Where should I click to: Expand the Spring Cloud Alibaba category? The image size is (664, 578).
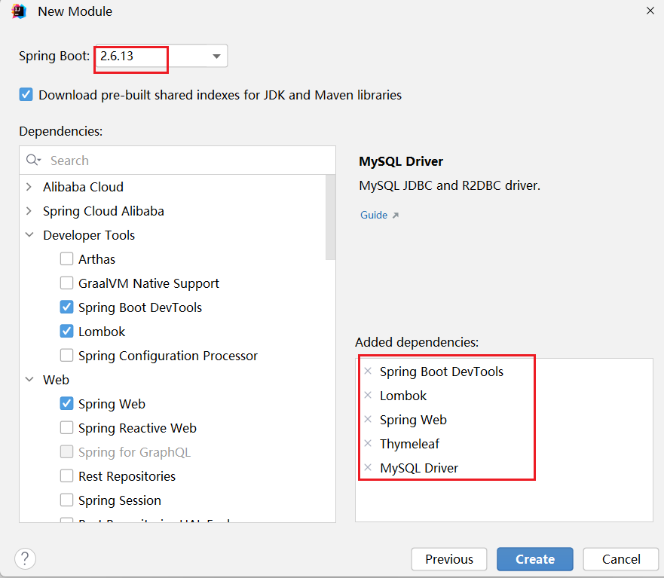(x=29, y=211)
